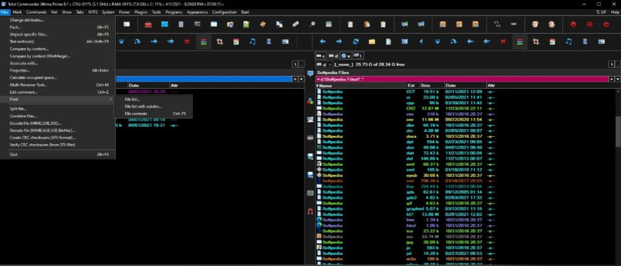
Task: Click the red power shutdown icon
Action: [606, 24]
